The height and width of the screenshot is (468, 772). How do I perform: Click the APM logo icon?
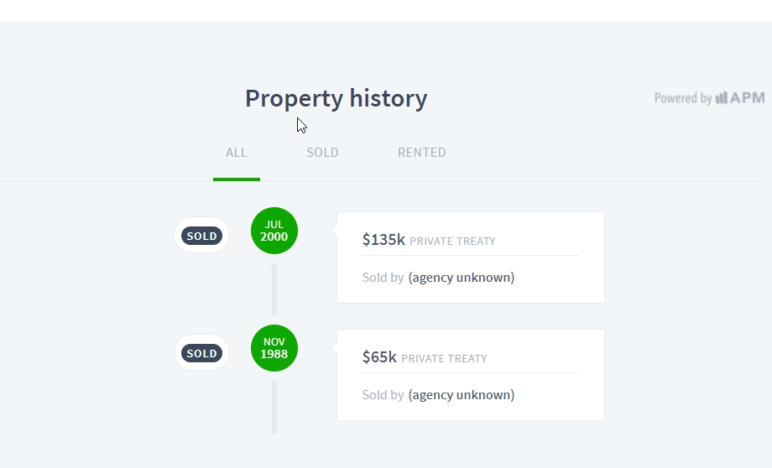739,98
